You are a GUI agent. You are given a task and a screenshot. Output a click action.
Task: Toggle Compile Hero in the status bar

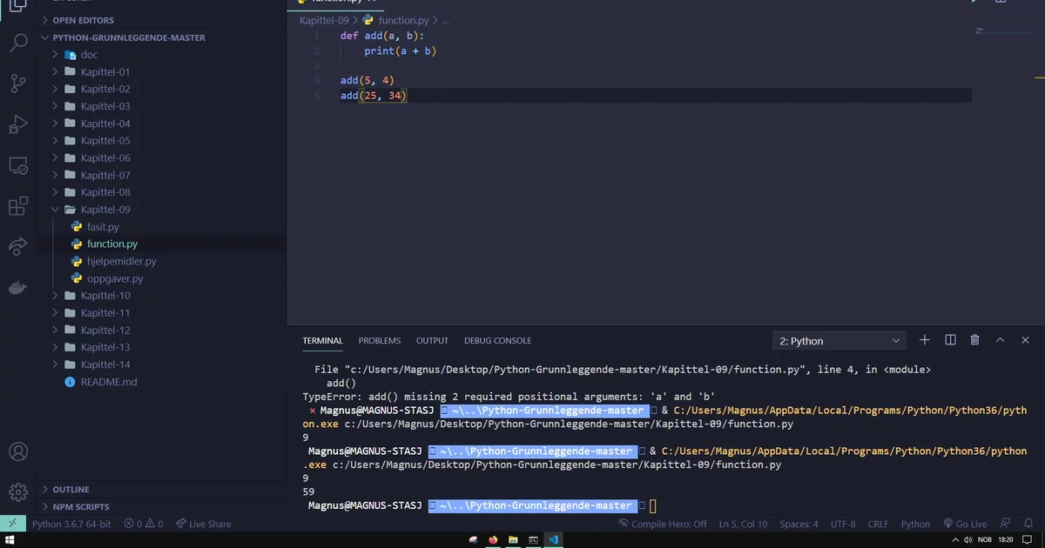663,524
